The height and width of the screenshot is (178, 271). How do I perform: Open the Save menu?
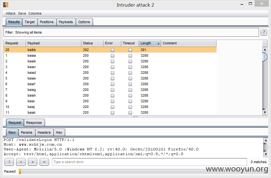(x=22, y=13)
